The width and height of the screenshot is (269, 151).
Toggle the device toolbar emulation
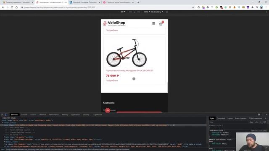pos(6,115)
